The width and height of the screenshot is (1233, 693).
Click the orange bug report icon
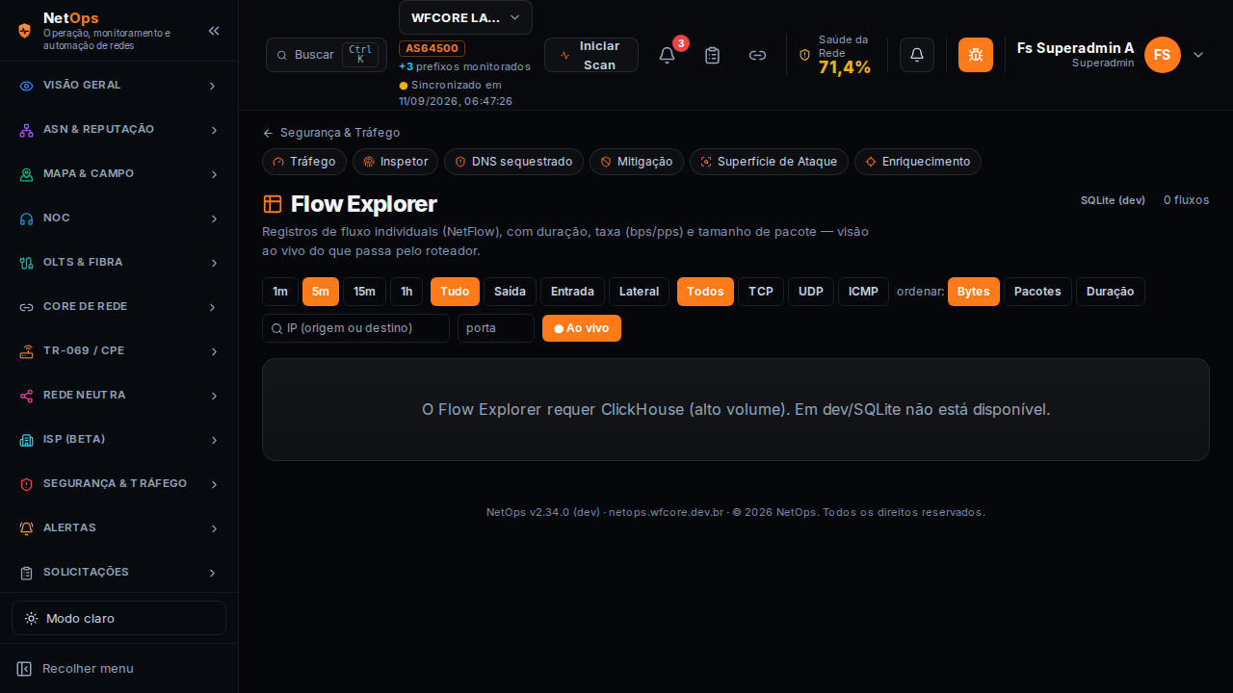(976, 55)
